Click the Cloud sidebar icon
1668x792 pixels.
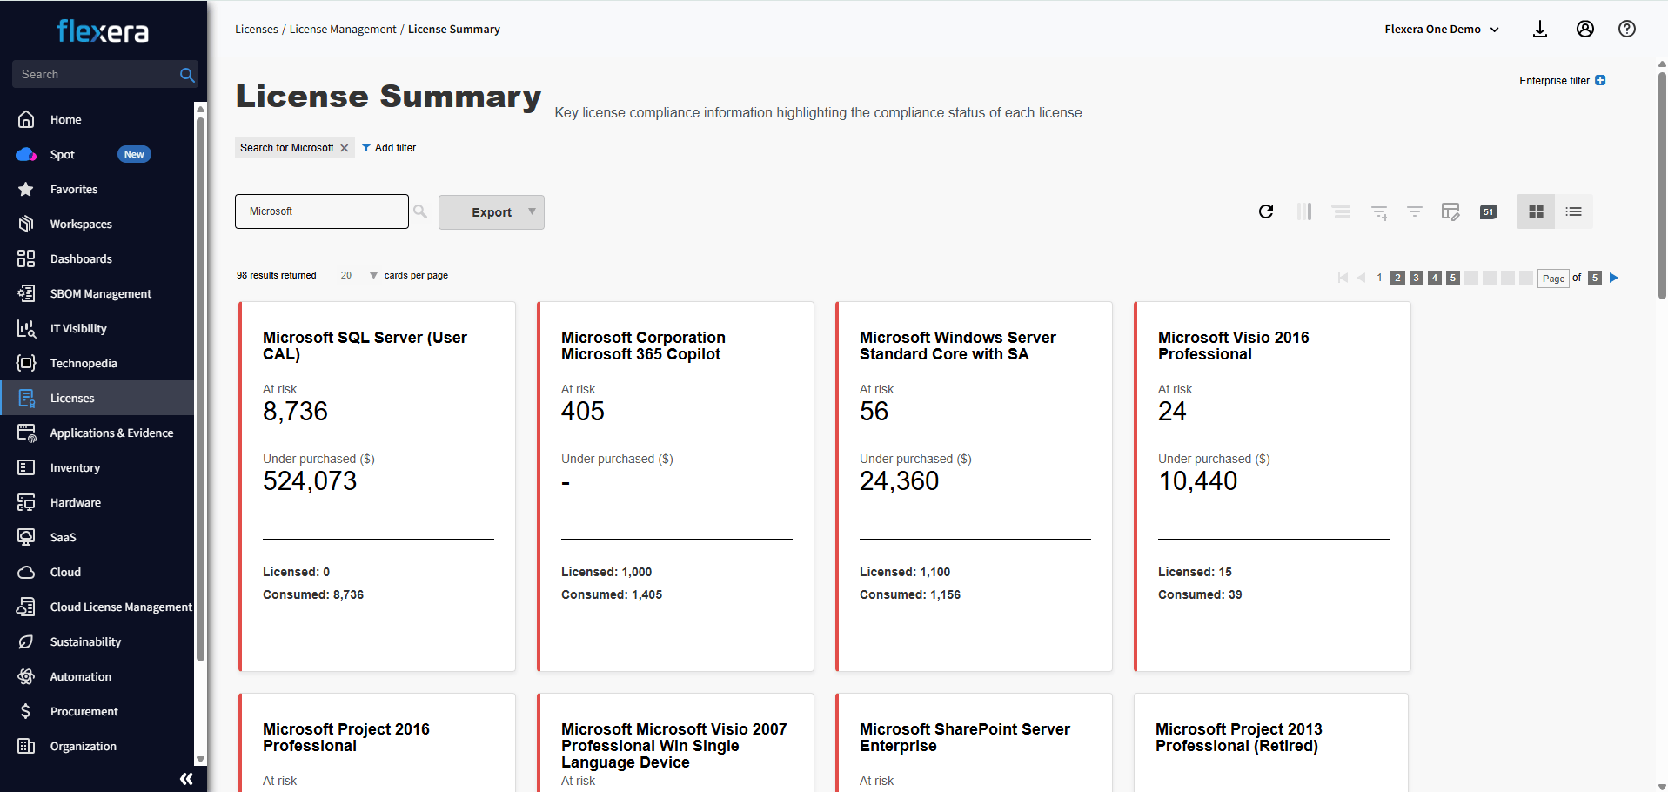(x=26, y=572)
